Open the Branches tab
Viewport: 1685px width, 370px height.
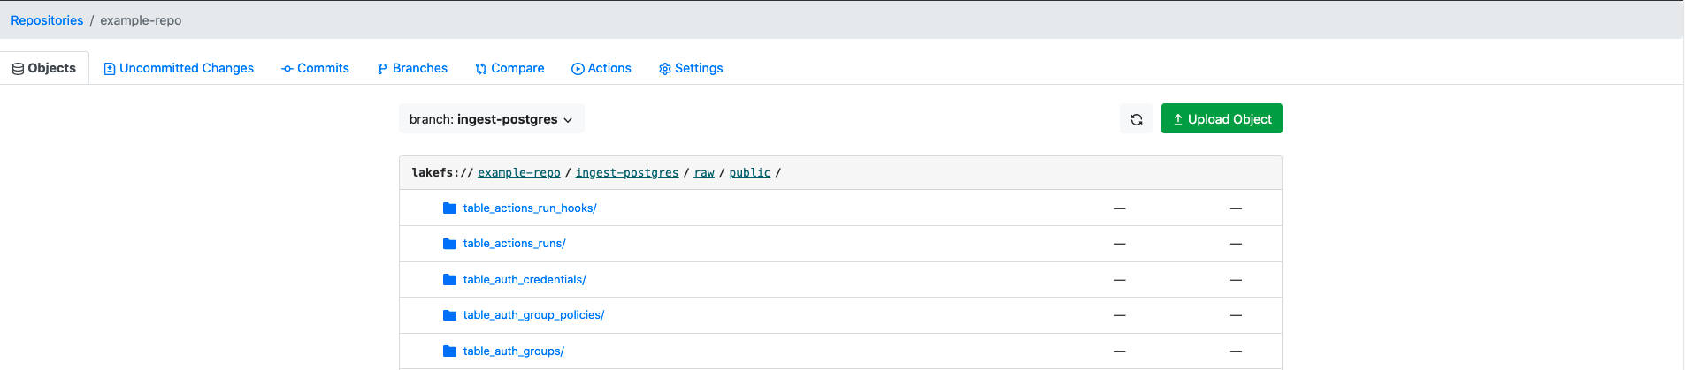(x=412, y=68)
